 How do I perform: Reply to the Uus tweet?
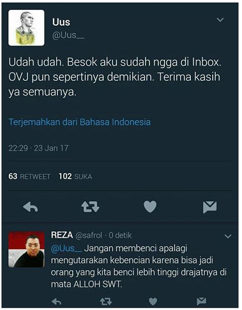click(30, 207)
